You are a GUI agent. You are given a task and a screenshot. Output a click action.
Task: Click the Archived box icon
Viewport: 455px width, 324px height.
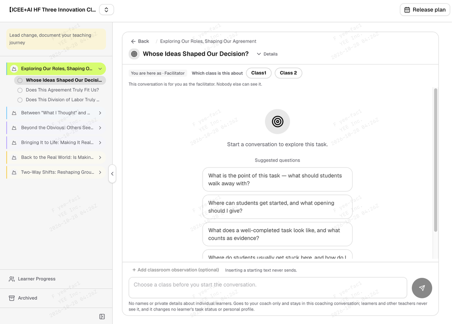tap(12, 298)
